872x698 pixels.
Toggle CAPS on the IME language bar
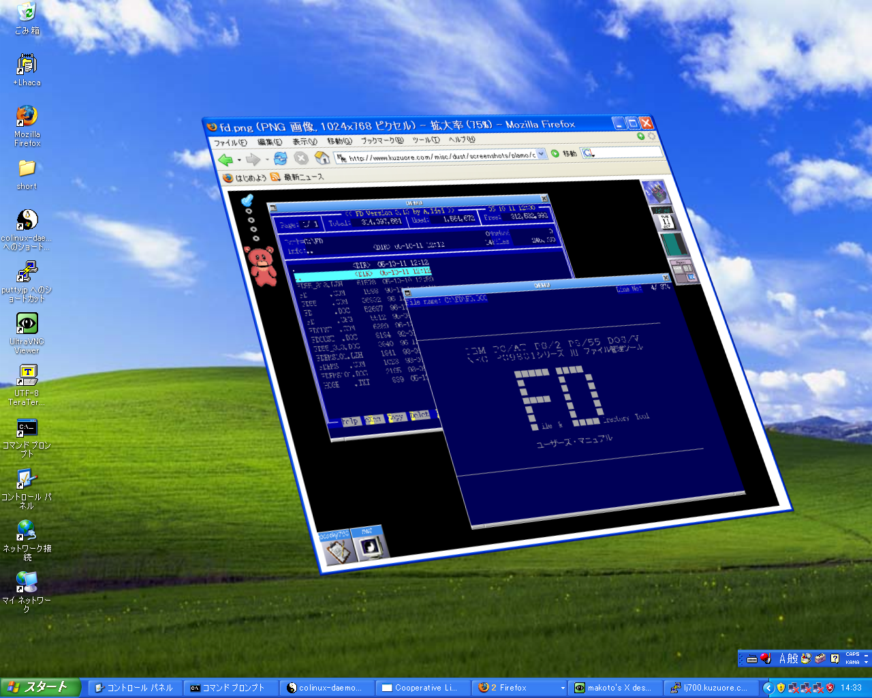[x=852, y=654]
